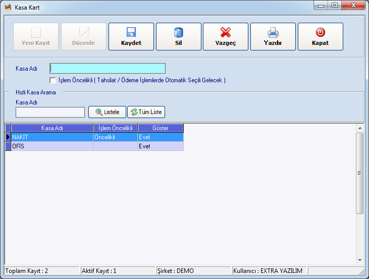Close the form with the Kapat button
The width and height of the screenshot is (369, 279).
321,36
